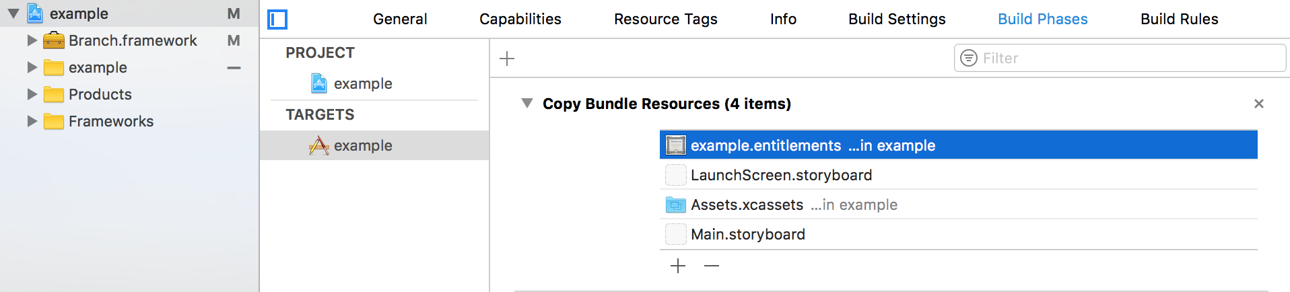Add a new build phase with plus icon

[507, 59]
